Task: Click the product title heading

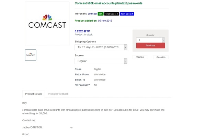Action: [108, 3]
